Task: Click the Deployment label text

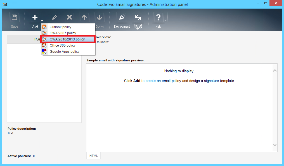Action: (122, 27)
